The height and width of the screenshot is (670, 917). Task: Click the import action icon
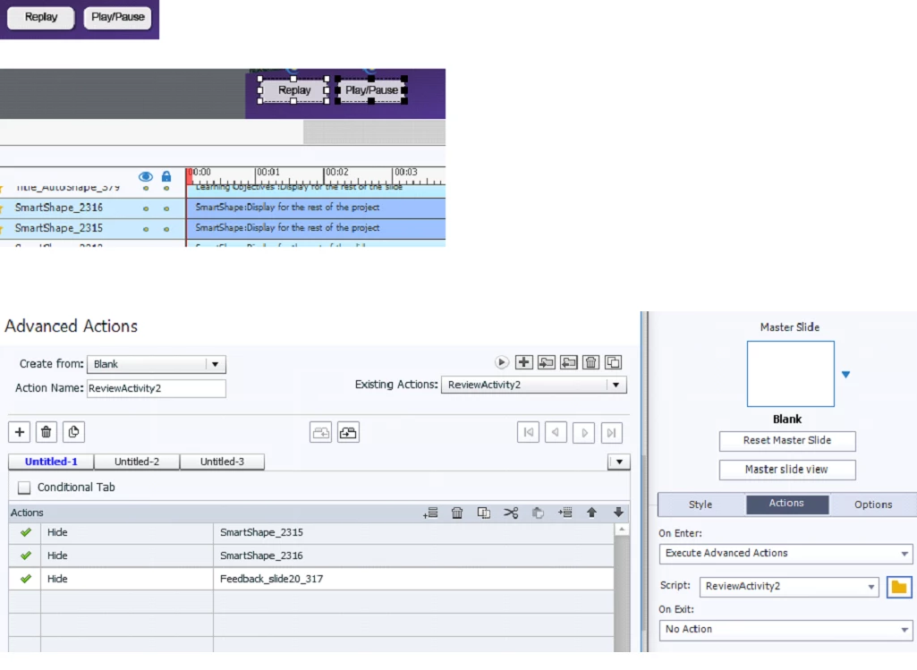click(x=547, y=362)
